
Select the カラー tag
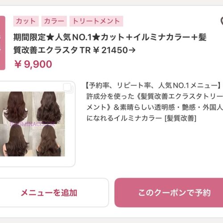(x=54, y=21)
